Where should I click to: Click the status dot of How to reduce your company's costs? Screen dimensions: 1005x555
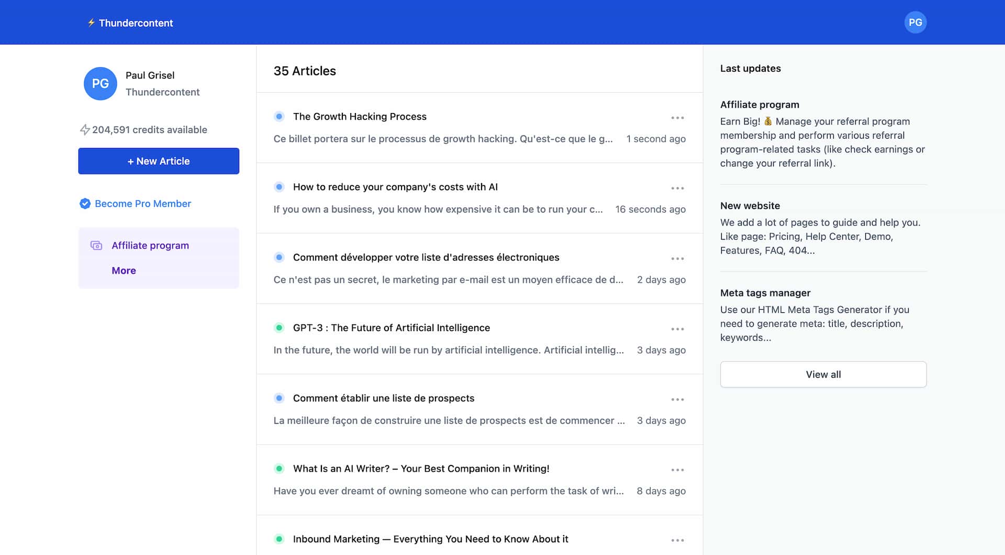[x=279, y=187]
